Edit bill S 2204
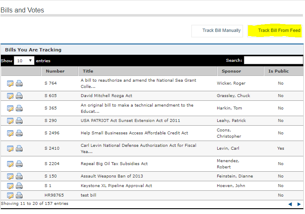This screenshot has width=305, height=214. coord(10,164)
